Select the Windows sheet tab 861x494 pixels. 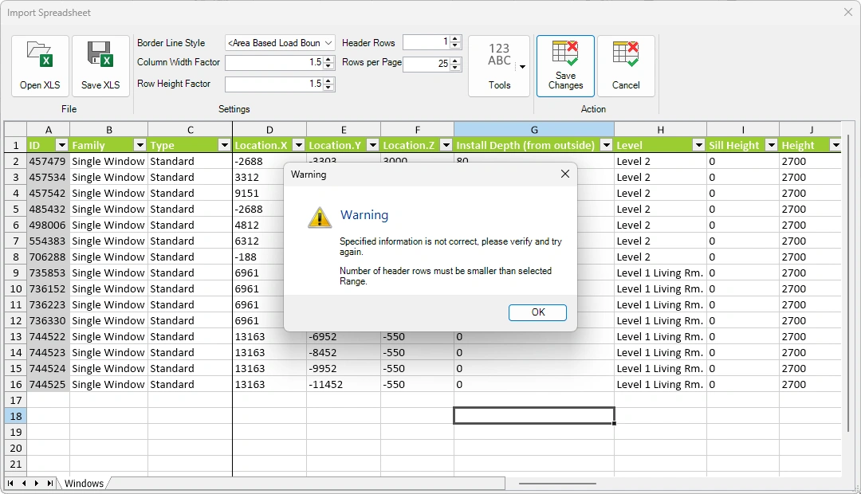pos(83,483)
